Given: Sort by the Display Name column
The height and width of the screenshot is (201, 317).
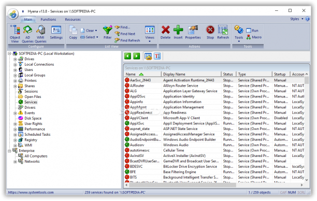Looking at the screenshot, I should [191, 74].
